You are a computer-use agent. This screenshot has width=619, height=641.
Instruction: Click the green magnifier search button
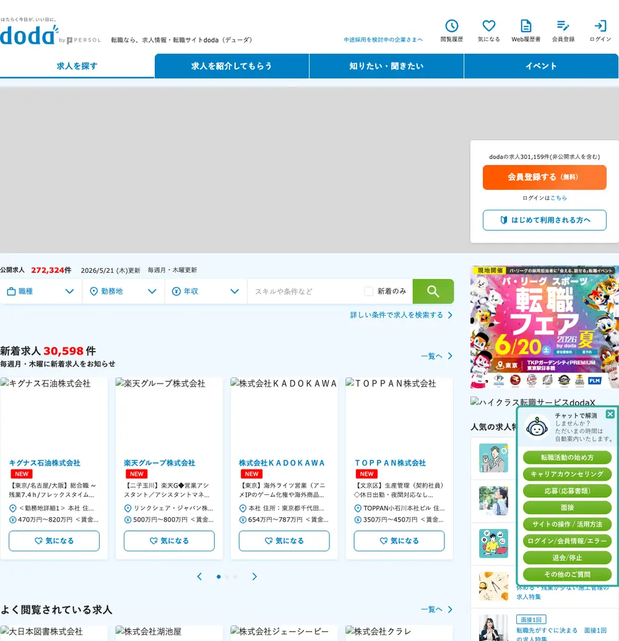tap(433, 291)
